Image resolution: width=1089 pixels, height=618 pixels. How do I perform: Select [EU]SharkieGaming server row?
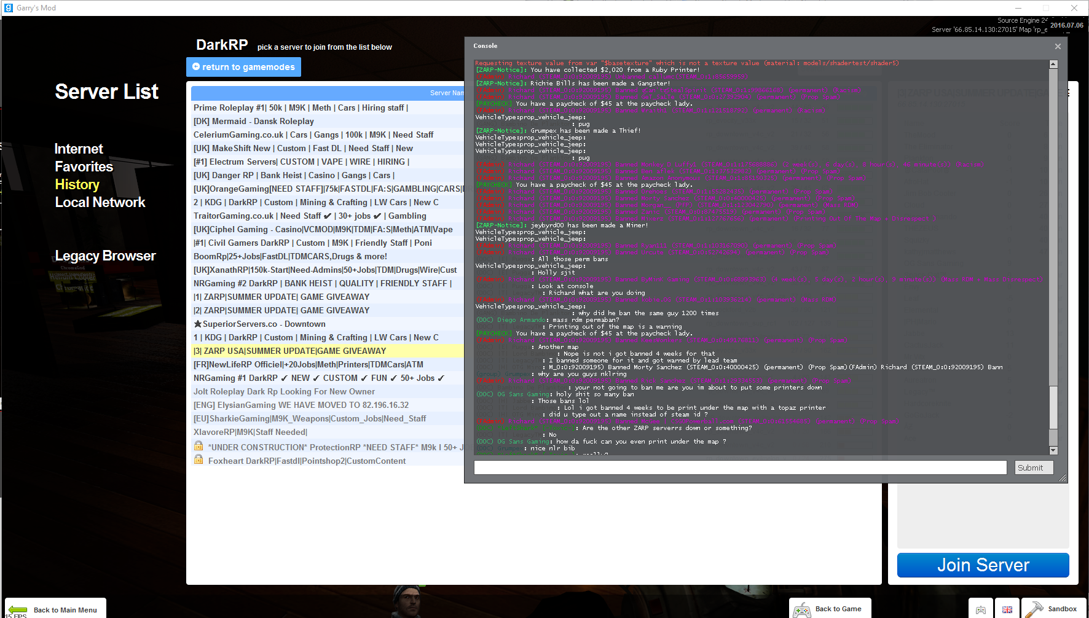pos(328,418)
